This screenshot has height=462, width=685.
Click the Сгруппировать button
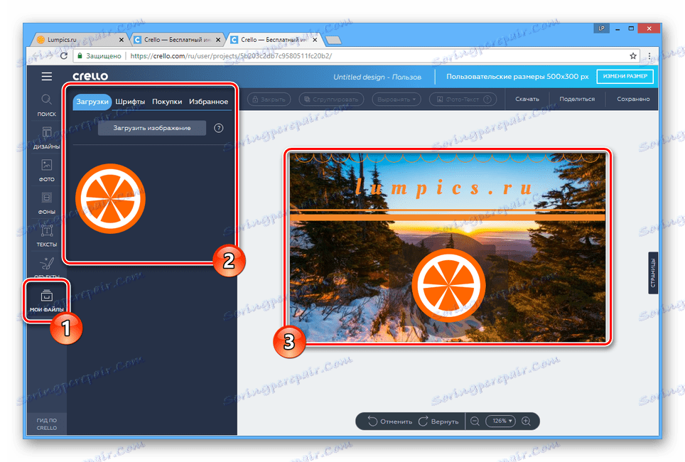331,100
